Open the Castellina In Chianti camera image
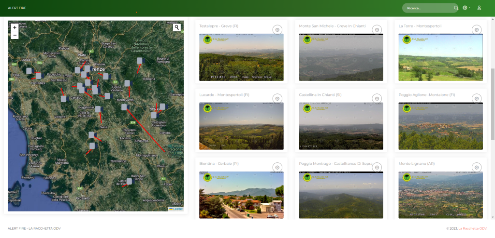 [x=341, y=126]
